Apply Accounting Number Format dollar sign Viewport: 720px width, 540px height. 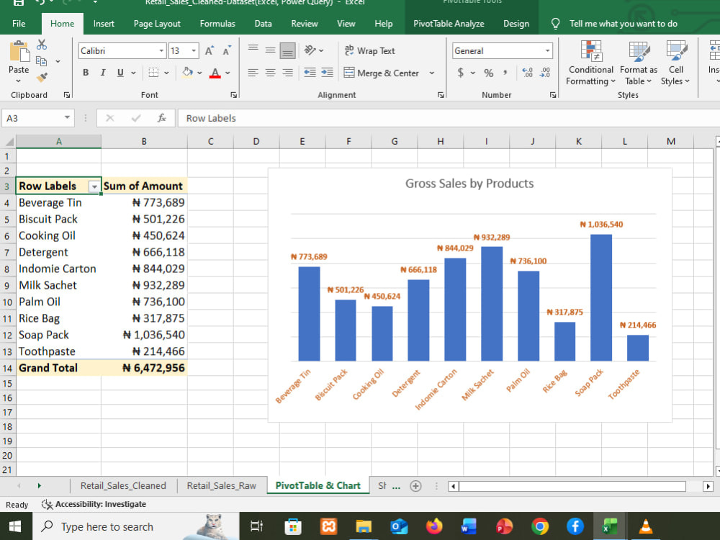tap(461, 73)
